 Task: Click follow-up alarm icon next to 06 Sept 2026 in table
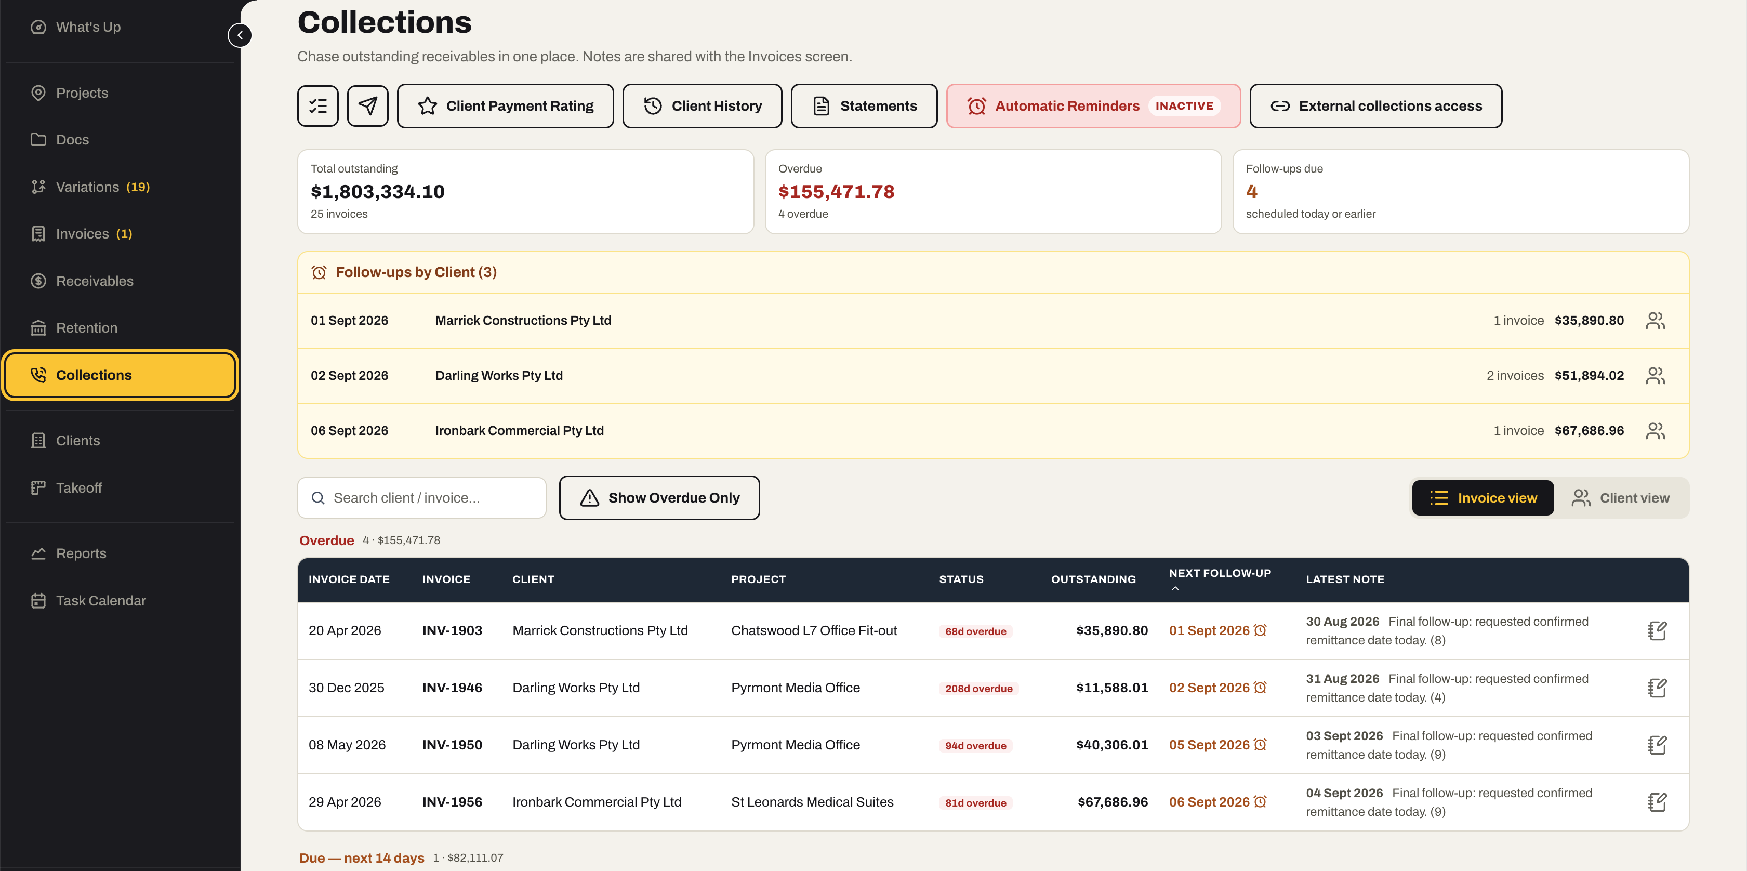point(1260,802)
